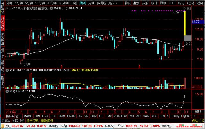Click the red S marker below the candlesticks
Screen dimensions: 205x129
tap(139, 66)
